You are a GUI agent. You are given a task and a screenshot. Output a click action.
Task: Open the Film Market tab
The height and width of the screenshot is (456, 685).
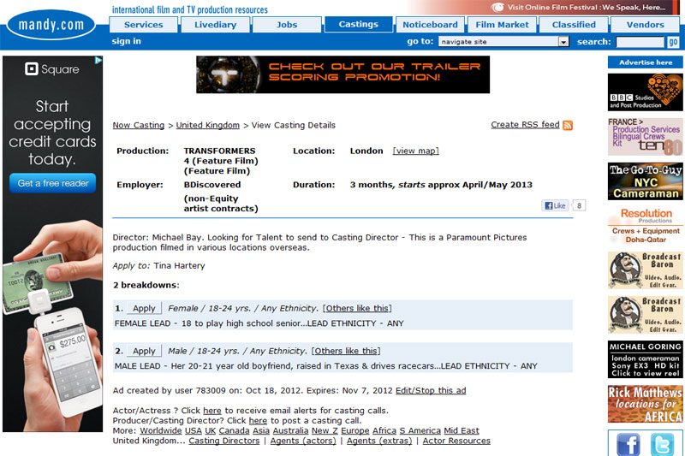tap(502, 25)
